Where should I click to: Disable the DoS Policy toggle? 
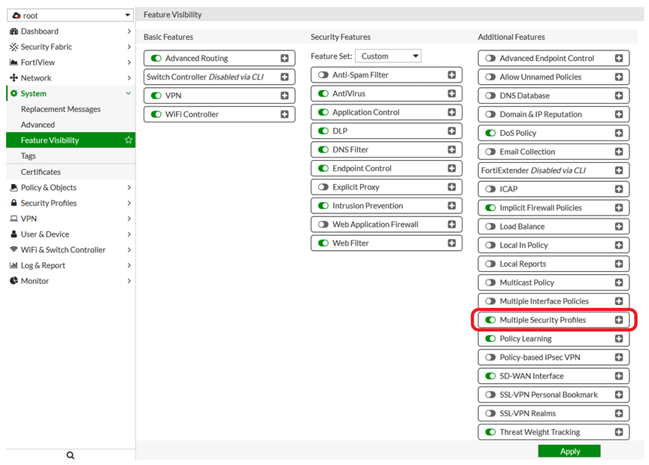point(490,134)
